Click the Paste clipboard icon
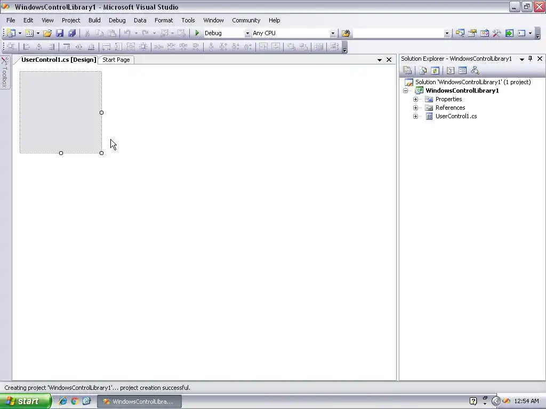This screenshot has width=546, height=409. point(112,33)
